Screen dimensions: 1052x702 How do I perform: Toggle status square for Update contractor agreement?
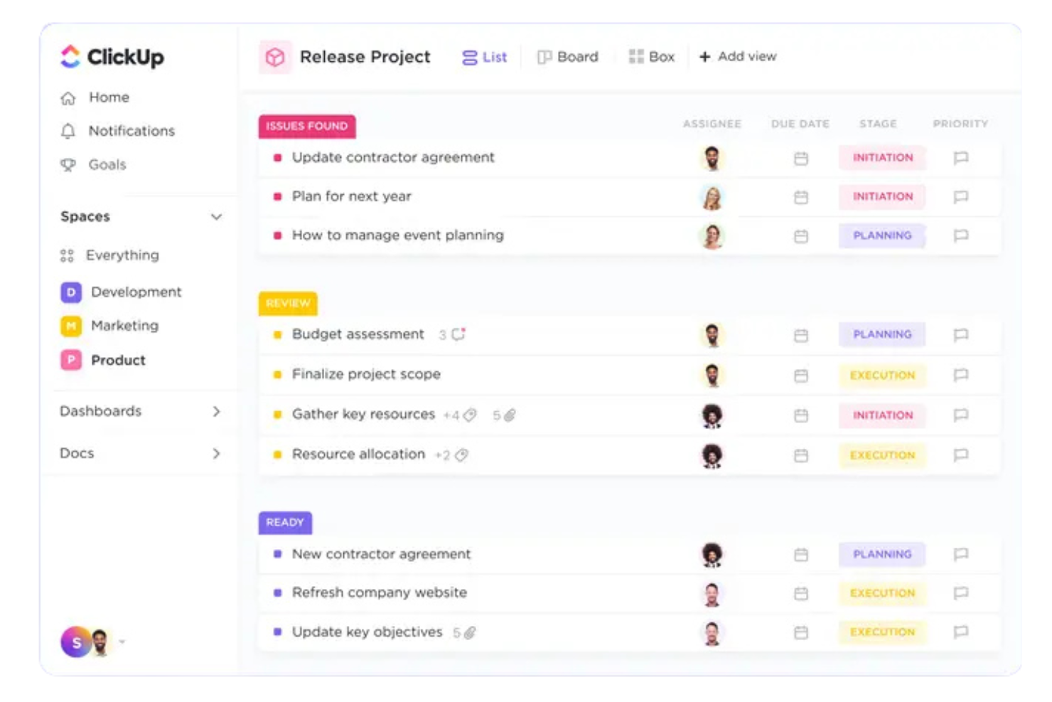(277, 158)
